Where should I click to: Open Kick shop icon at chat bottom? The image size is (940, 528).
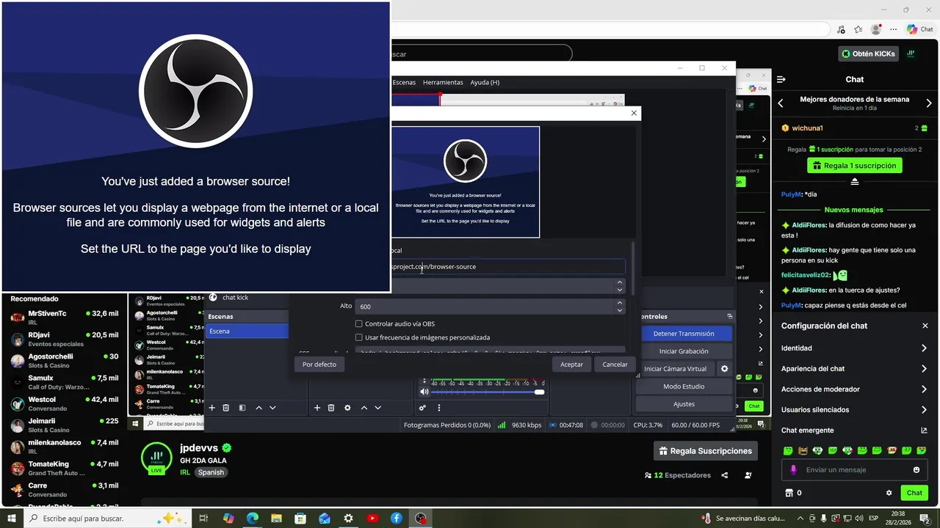tap(789, 493)
